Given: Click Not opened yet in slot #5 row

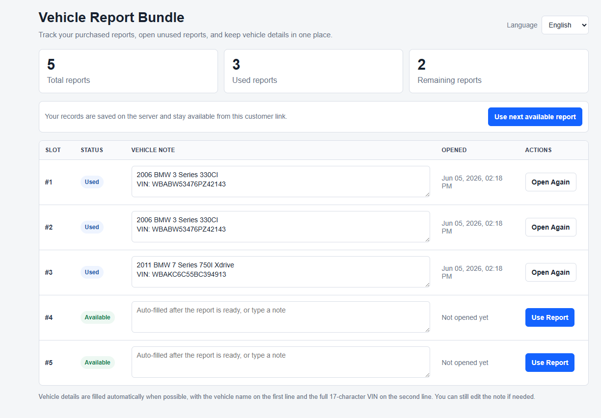Looking at the screenshot, I should (465, 363).
